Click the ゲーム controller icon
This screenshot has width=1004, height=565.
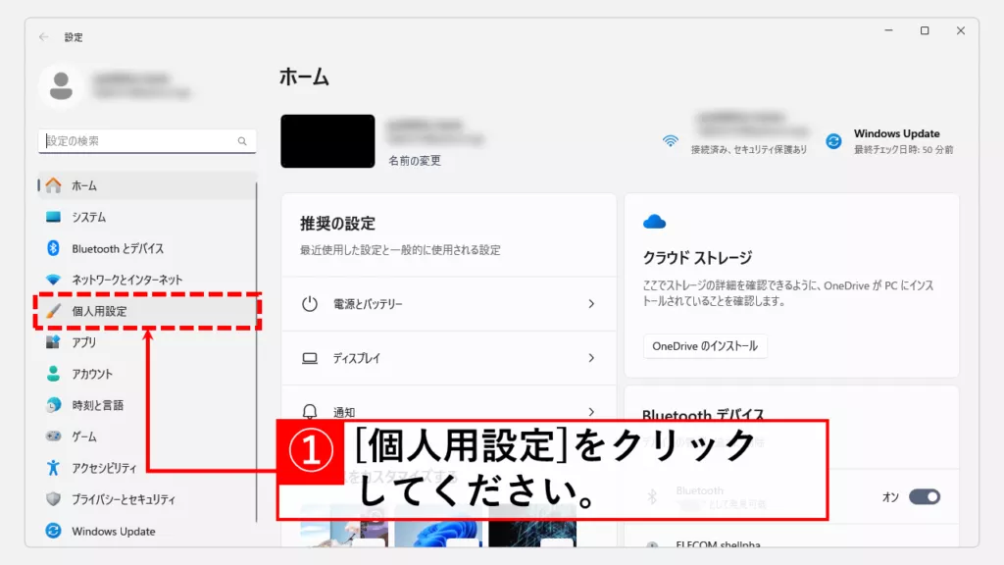coord(53,437)
